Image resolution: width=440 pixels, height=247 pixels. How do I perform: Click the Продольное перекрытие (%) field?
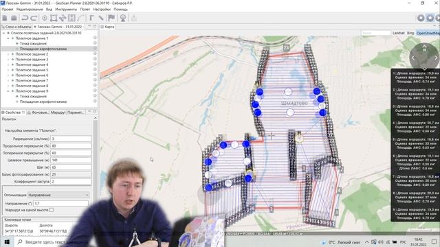tap(71, 146)
